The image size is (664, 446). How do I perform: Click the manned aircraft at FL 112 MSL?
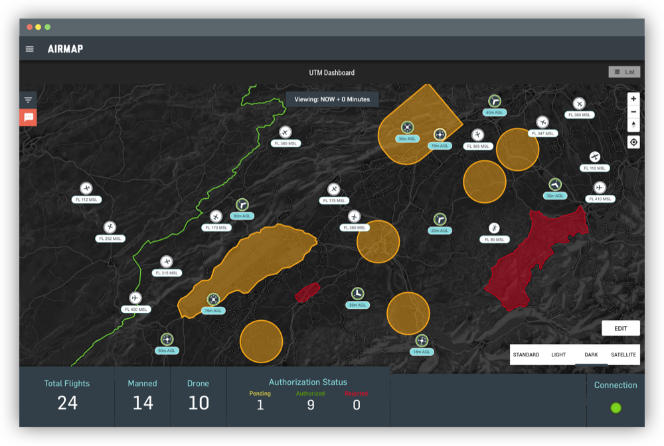tap(86, 189)
